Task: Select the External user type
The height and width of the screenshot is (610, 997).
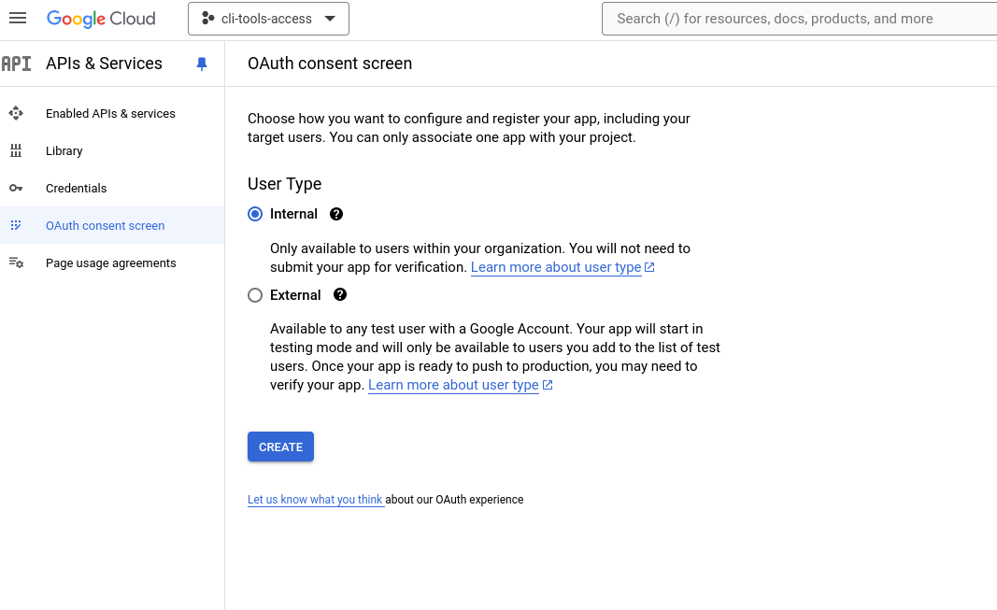Action: tap(255, 295)
